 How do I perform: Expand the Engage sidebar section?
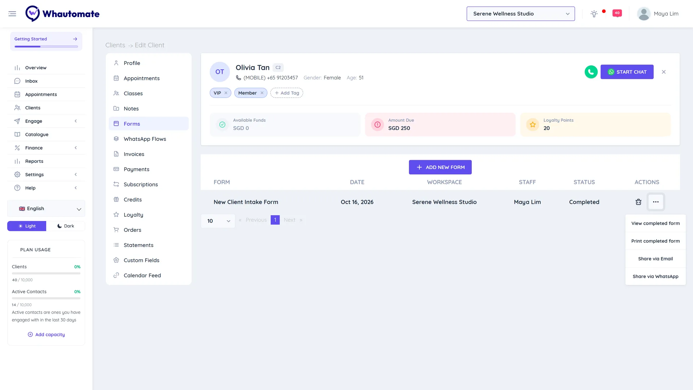pyautogui.click(x=46, y=121)
